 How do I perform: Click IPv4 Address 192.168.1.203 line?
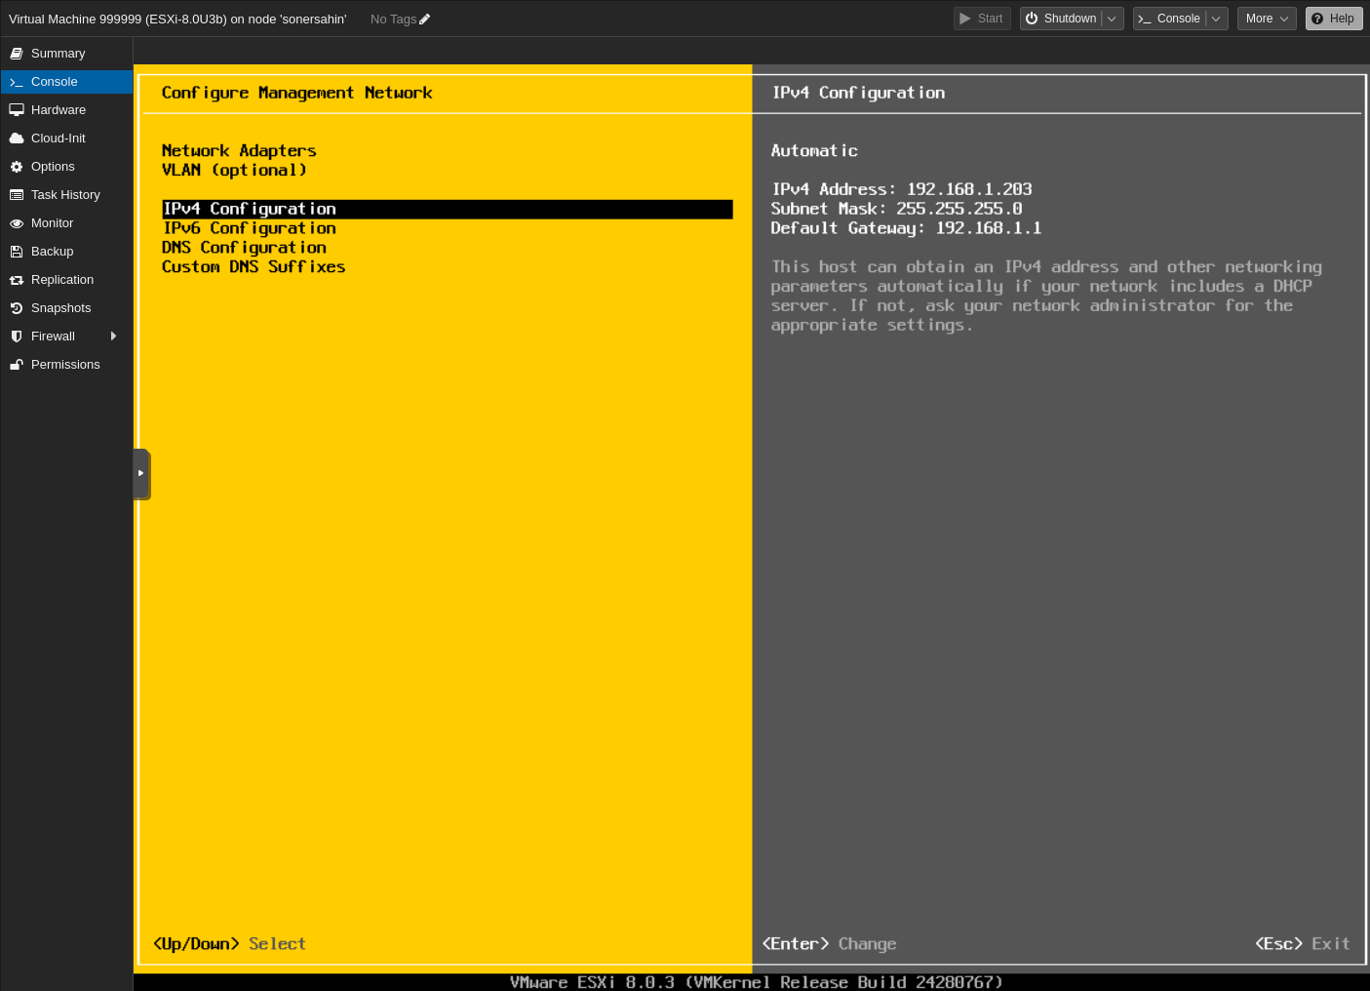pyautogui.click(x=901, y=189)
